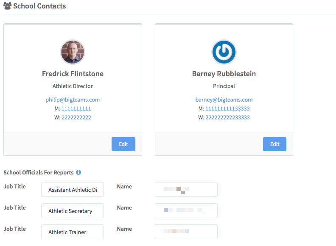Click Fredrick's mobile number 1111111111
This screenshot has height=246, width=336.
click(x=76, y=109)
